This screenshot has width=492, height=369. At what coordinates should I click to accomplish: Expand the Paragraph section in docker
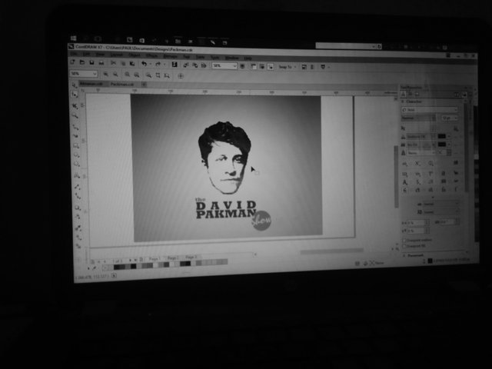pyautogui.click(x=404, y=255)
